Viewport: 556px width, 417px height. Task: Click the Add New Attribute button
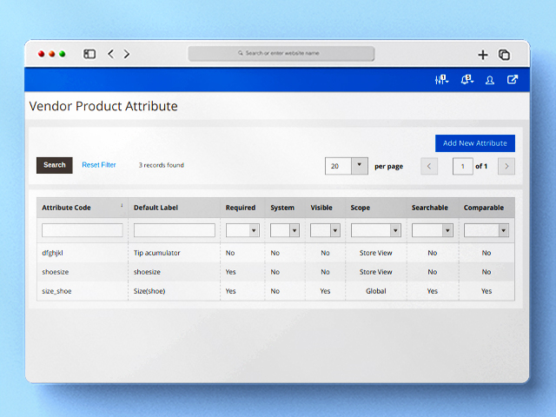pos(475,143)
